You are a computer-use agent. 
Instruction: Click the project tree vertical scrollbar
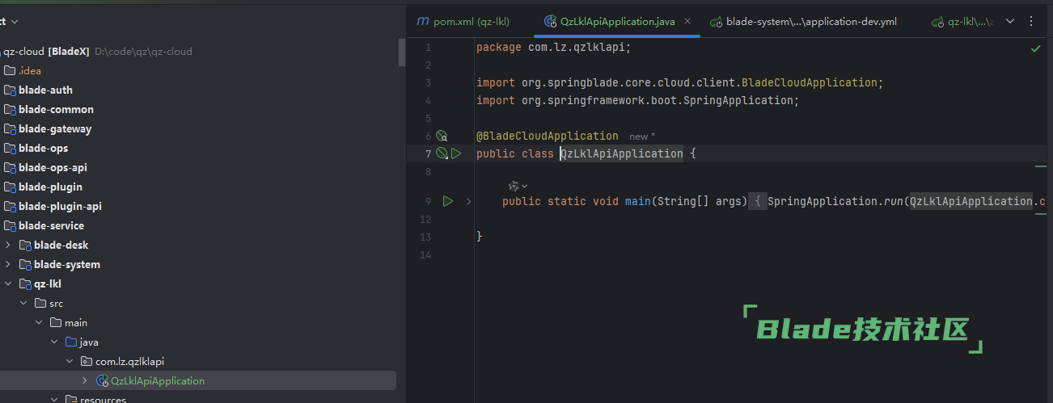[x=401, y=52]
